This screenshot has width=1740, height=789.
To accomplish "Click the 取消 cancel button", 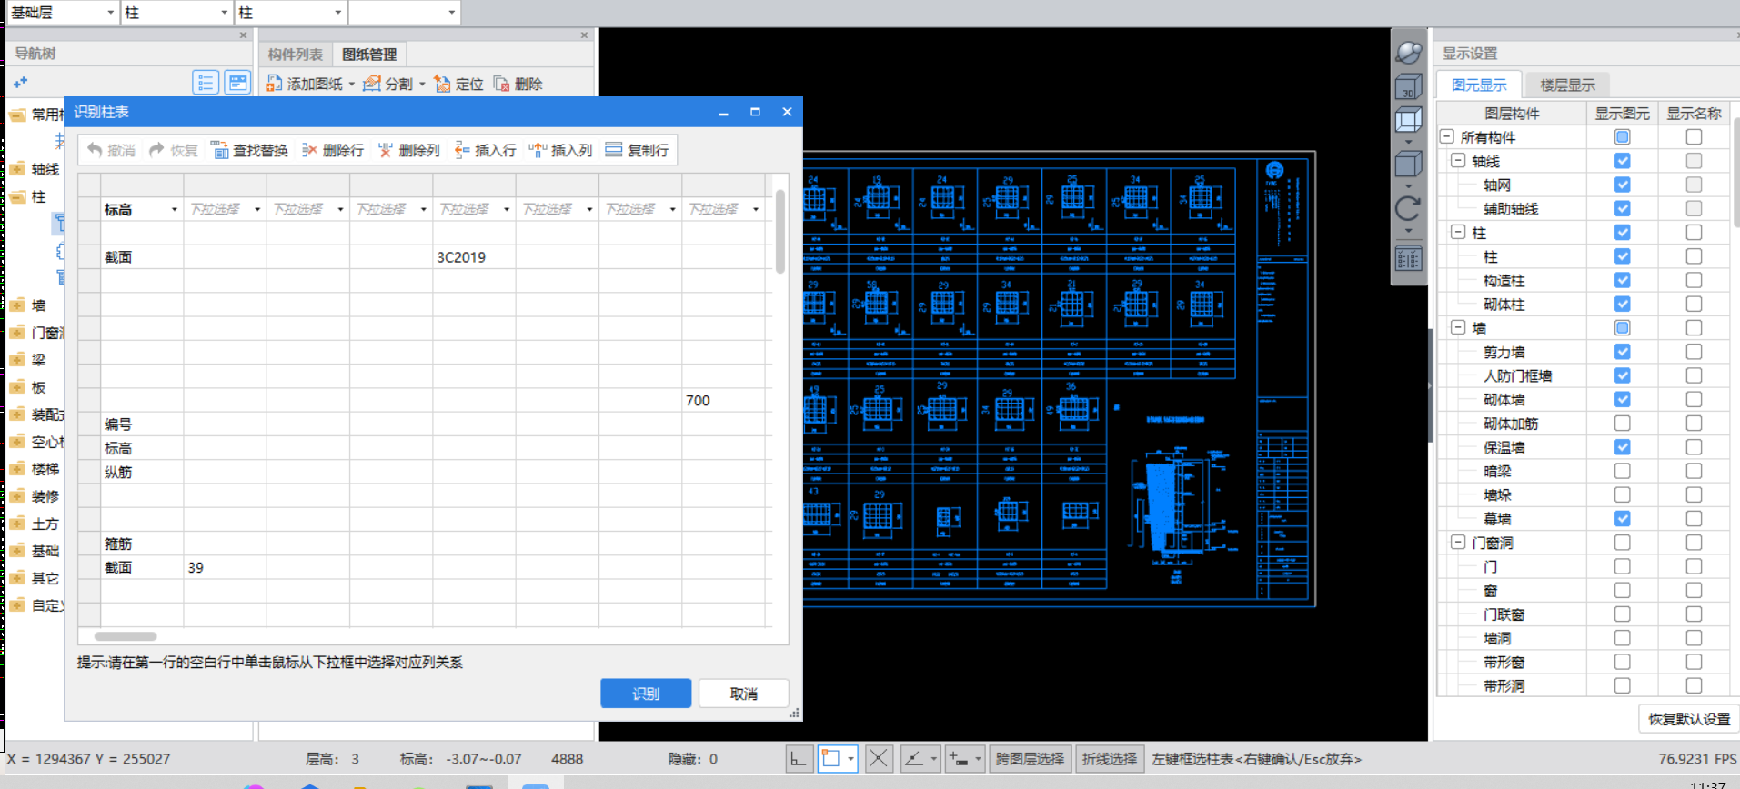I will 744,694.
